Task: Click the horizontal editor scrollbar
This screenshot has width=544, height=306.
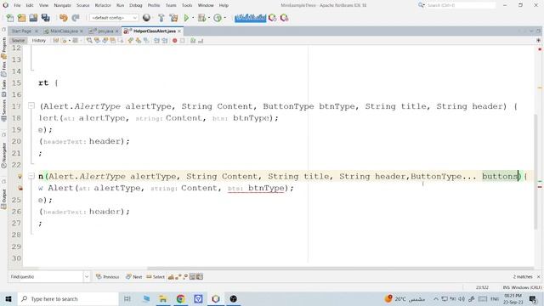Action: 340,269
